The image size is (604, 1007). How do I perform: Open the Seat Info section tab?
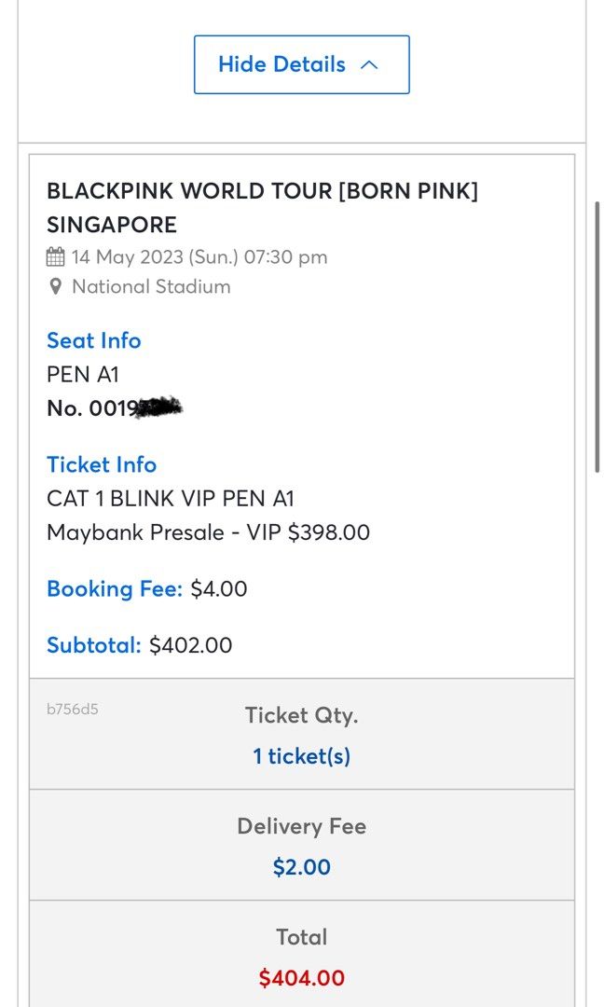[93, 340]
